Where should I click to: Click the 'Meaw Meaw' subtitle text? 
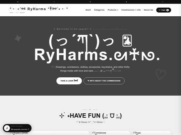90,122
